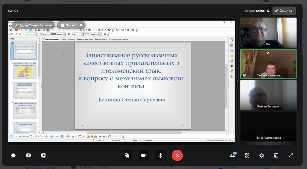Select the Ellipse tool
Viewport: 307px width, 169px height.
coord(27,136)
